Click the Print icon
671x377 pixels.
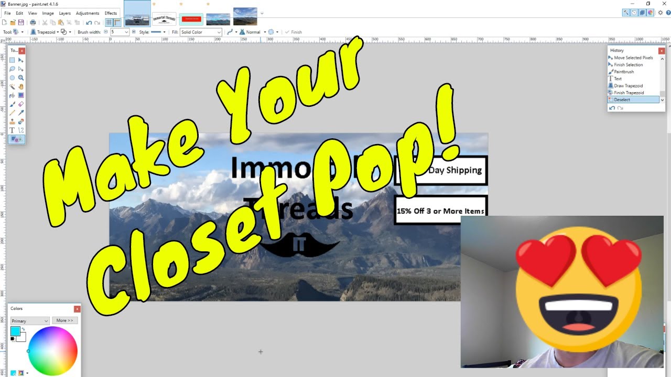33,23
